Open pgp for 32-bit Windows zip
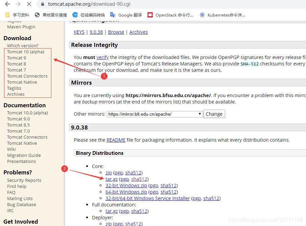 point(154,186)
